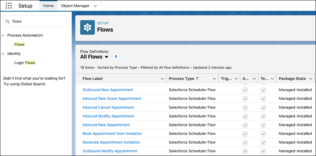The image size is (316, 156).
Task: Click Active checkbox for Outbound New Appointment
Action: pyautogui.click(x=245, y=90)
